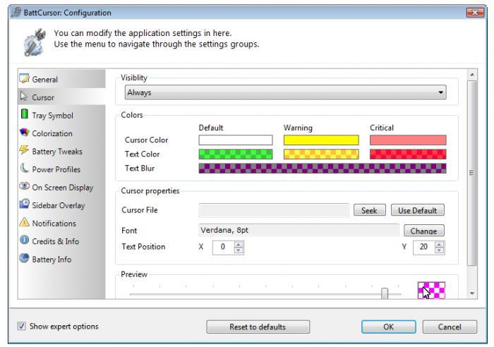Image resolution: width=494 pixels, height=347 pixels.
Task: Click the On Screen Display eye icon
Action: 24,186
